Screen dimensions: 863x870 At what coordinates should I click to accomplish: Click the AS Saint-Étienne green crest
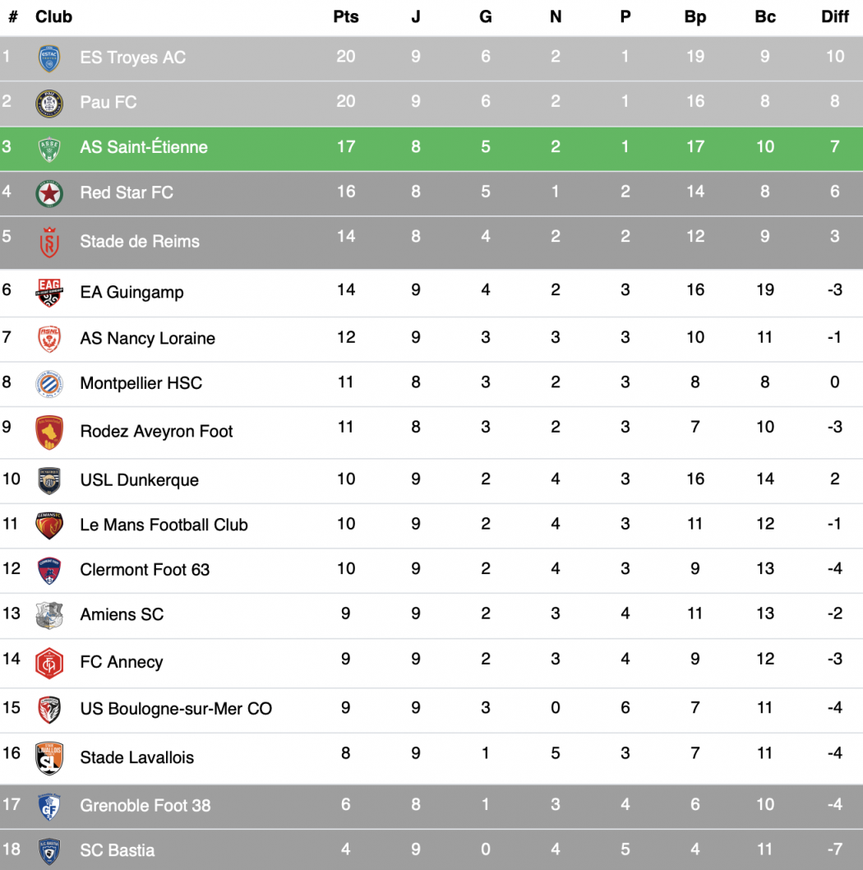pyautogui.click(x=49, y=148)
